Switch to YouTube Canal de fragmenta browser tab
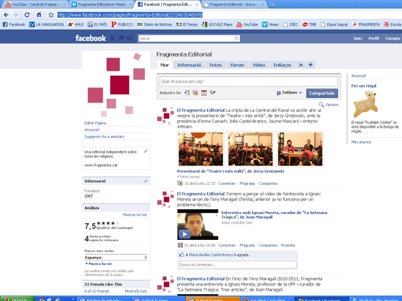This screenshot has height=301, width=402. coord(36,4)
